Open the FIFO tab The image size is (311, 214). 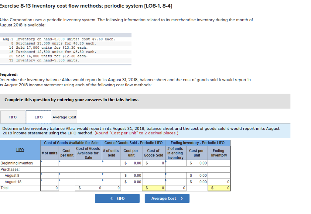13,117
